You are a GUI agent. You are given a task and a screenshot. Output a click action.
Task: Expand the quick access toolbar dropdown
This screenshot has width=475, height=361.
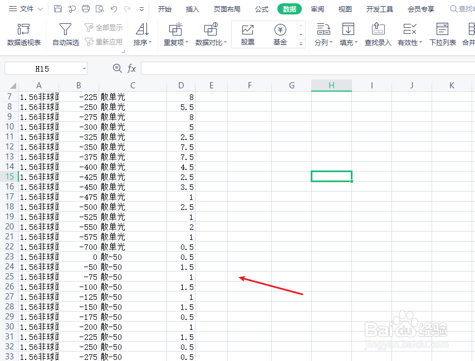point(141,9)
